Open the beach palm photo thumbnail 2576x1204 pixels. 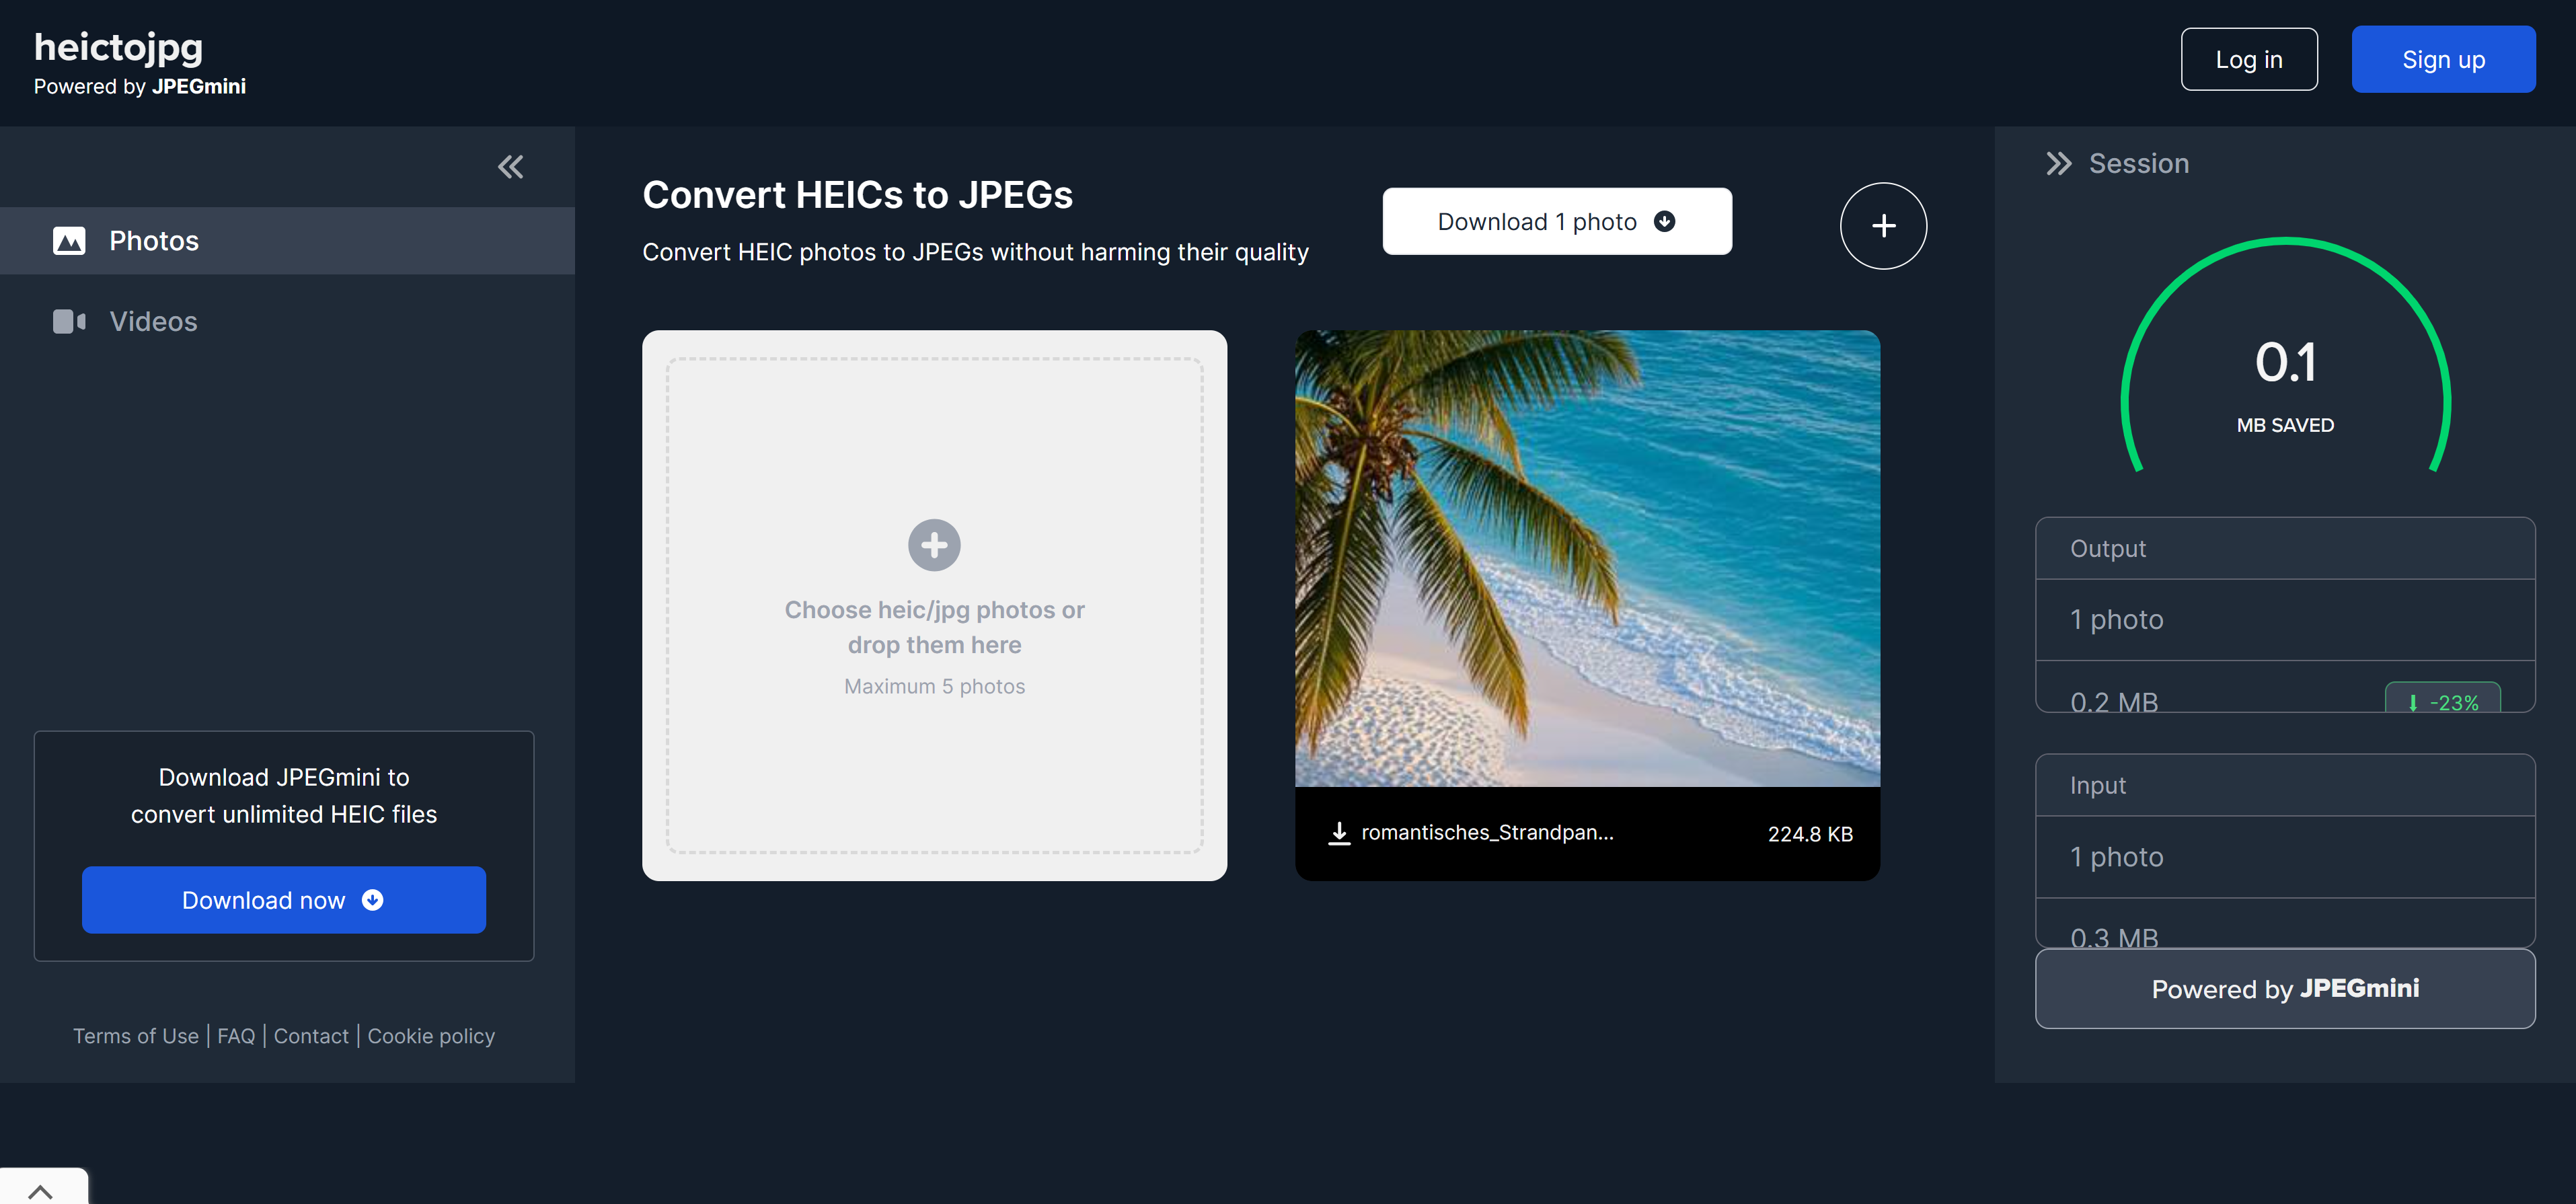1586,558
